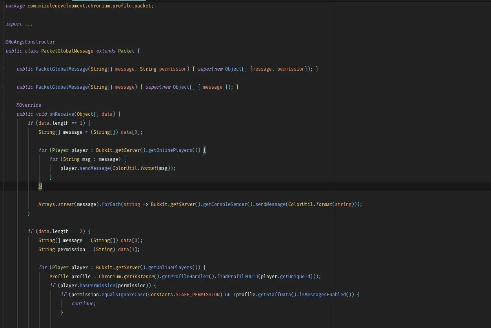This screenshot has height=328, width=491.
Task: Click the continue keyword
Action: tap(82, 304)
